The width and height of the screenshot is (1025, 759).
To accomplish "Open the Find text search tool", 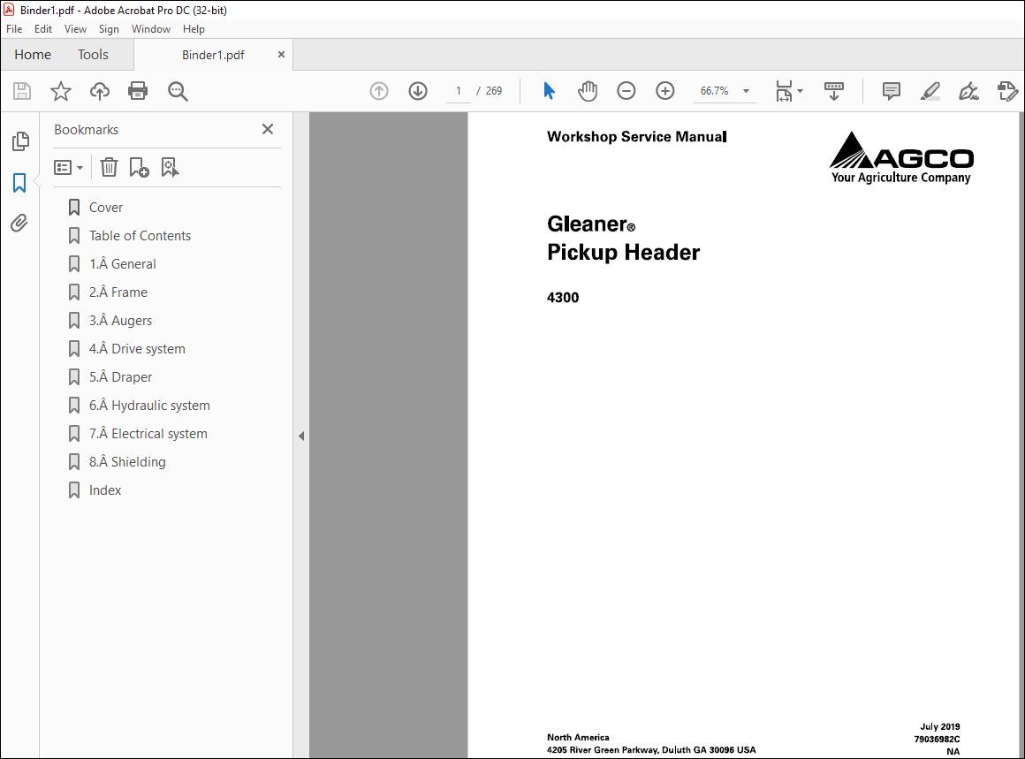I will click(177, 91).
